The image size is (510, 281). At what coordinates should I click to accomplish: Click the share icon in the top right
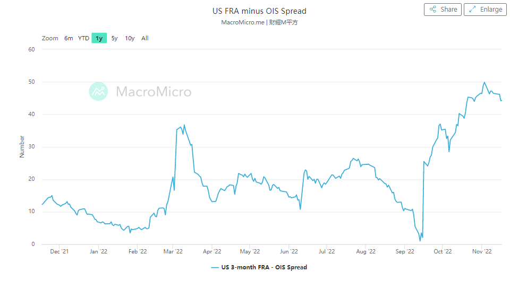click(433, 10)
